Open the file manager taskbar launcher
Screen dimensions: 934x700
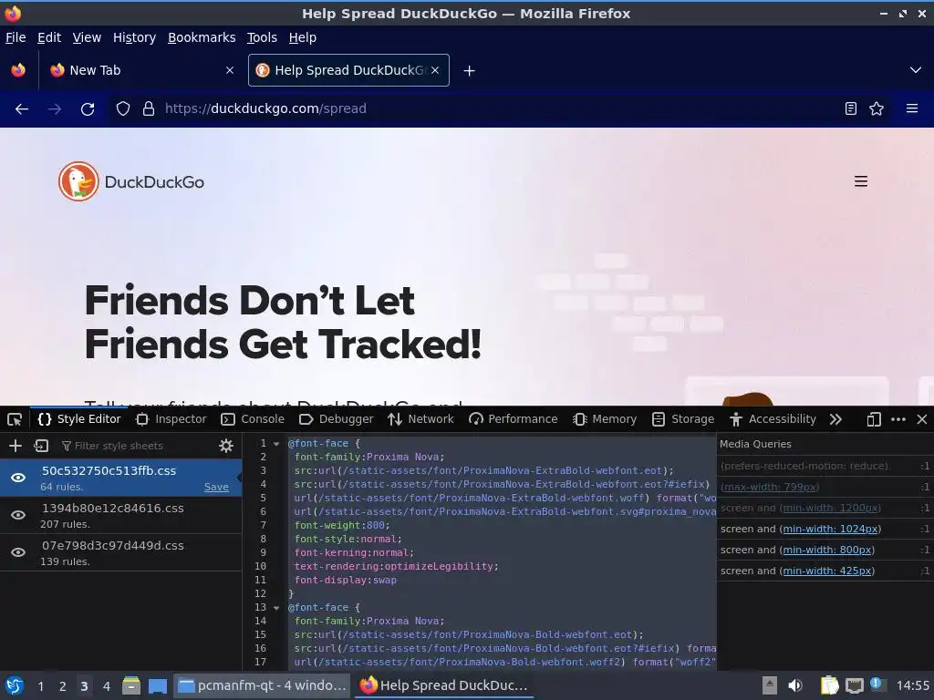[x=131, y=685]
